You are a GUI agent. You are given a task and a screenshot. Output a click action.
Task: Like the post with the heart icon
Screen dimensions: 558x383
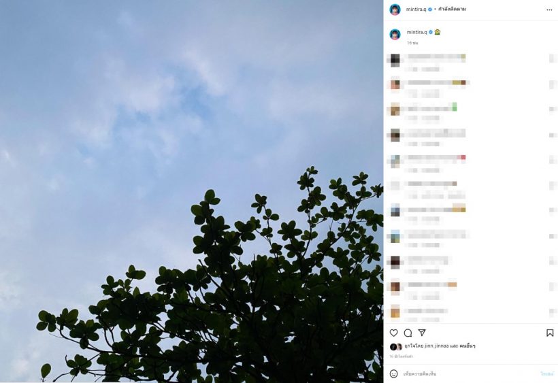point(393,333)
